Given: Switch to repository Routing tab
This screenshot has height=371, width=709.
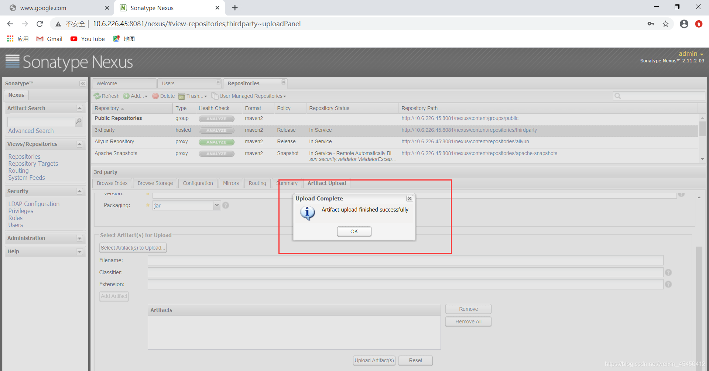Looking at the screenshot, I should pyautogui.click(x=257, y=183).
